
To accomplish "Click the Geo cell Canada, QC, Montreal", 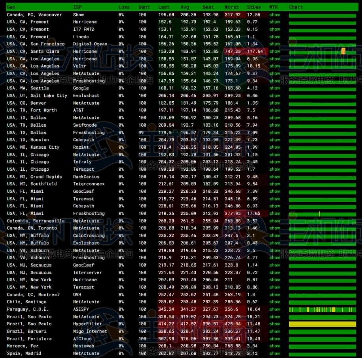I will [x=33, y=295].
